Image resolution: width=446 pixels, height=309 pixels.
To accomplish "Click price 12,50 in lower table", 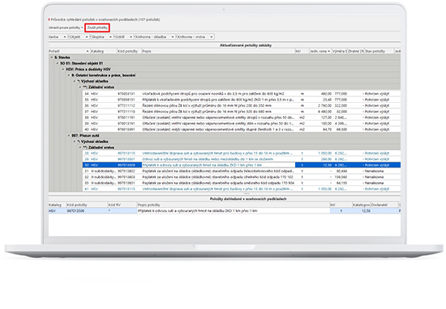I will click(x=366, y=211).
